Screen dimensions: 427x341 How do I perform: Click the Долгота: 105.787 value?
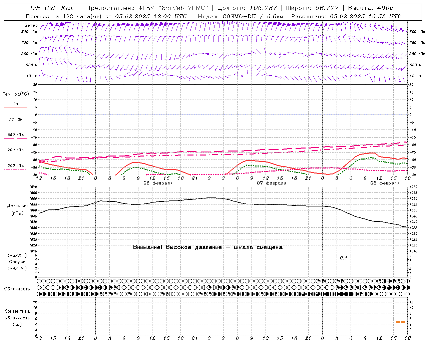247,8
